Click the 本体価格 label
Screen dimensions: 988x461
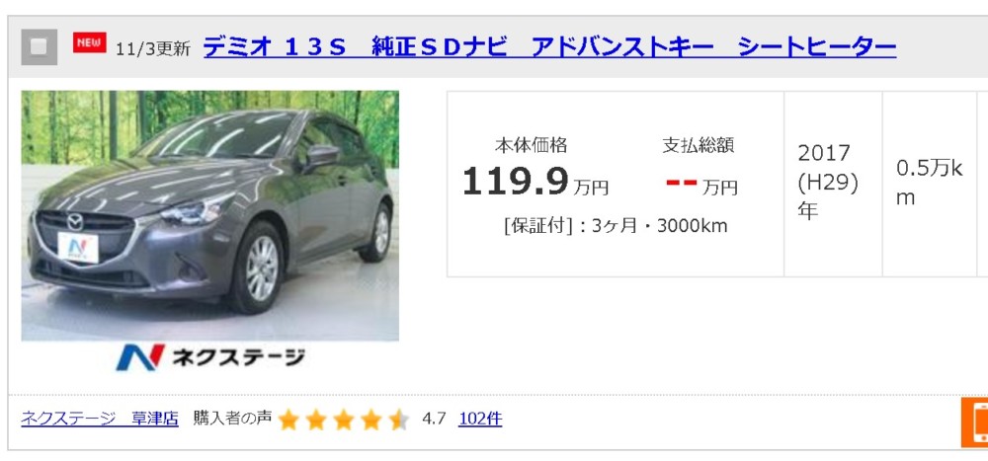coord(532,145)
